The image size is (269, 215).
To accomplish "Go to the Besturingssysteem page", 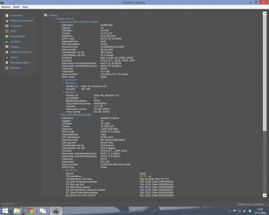I will (22, 21).
